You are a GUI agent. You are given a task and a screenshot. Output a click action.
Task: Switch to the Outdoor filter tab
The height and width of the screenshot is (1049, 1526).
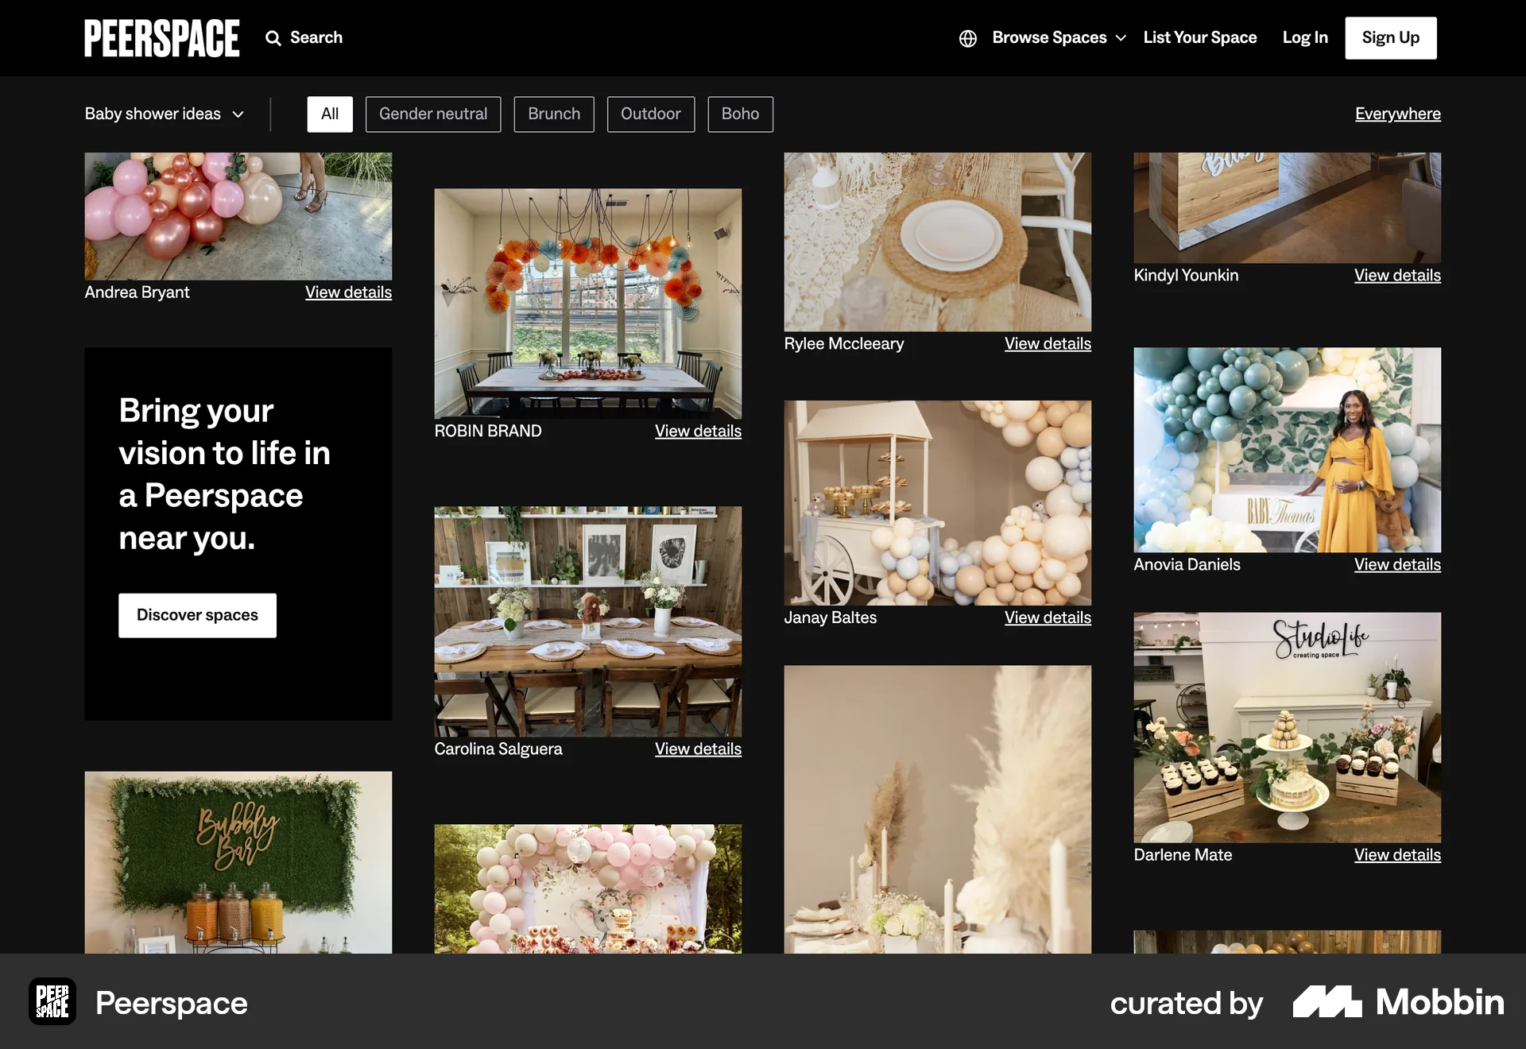click(650, 114)
